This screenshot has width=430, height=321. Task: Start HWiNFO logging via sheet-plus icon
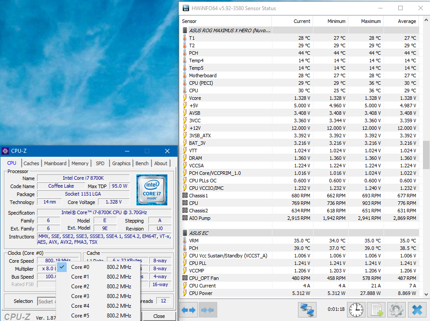(x=377, y=310)
